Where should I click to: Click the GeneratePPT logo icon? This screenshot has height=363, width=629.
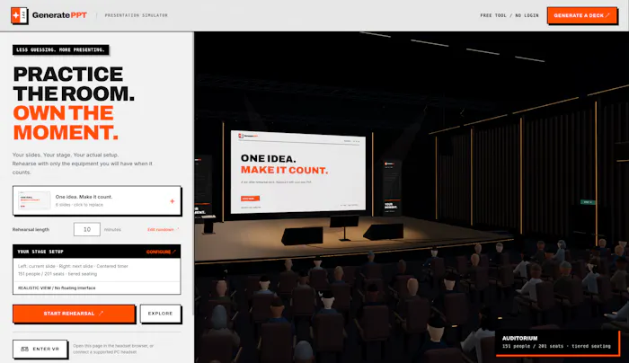tap(19, 15)
